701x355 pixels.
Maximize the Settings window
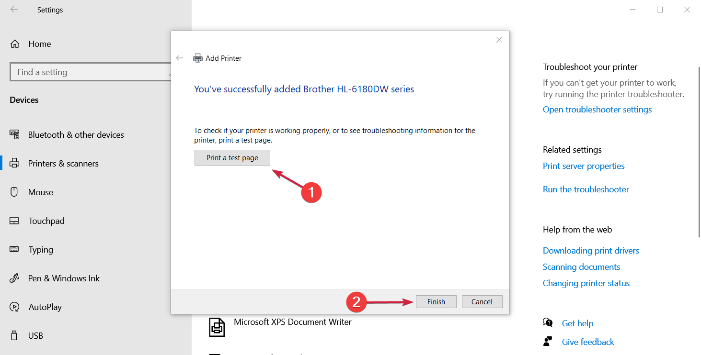click(660, 10)
